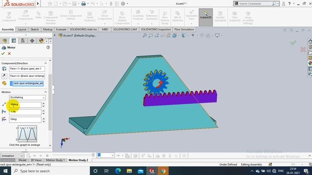Collapse the Component/Direction section
Image resolution: width=312 pixels, height=175 pixels.
pos(45,63)
